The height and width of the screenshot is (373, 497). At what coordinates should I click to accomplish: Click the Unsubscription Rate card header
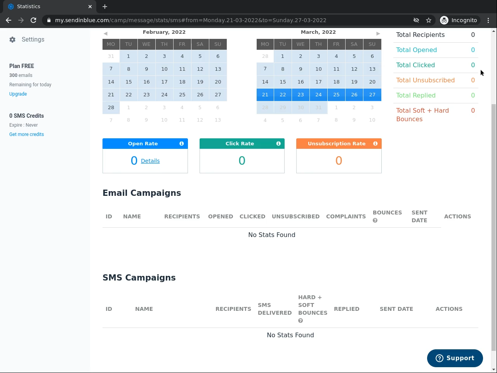[339, 144]
